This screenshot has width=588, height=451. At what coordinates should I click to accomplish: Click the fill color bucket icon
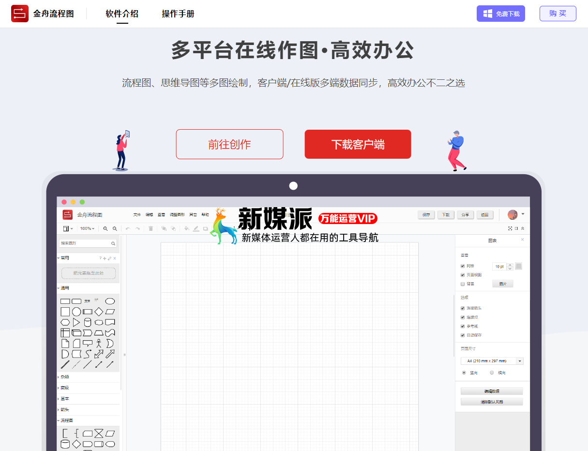[187, 228]
